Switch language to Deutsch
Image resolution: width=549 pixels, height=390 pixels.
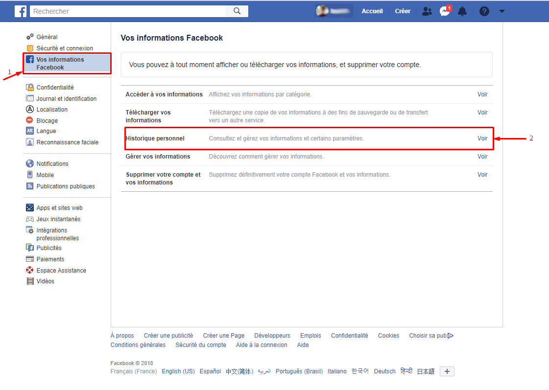click(384, 371)
